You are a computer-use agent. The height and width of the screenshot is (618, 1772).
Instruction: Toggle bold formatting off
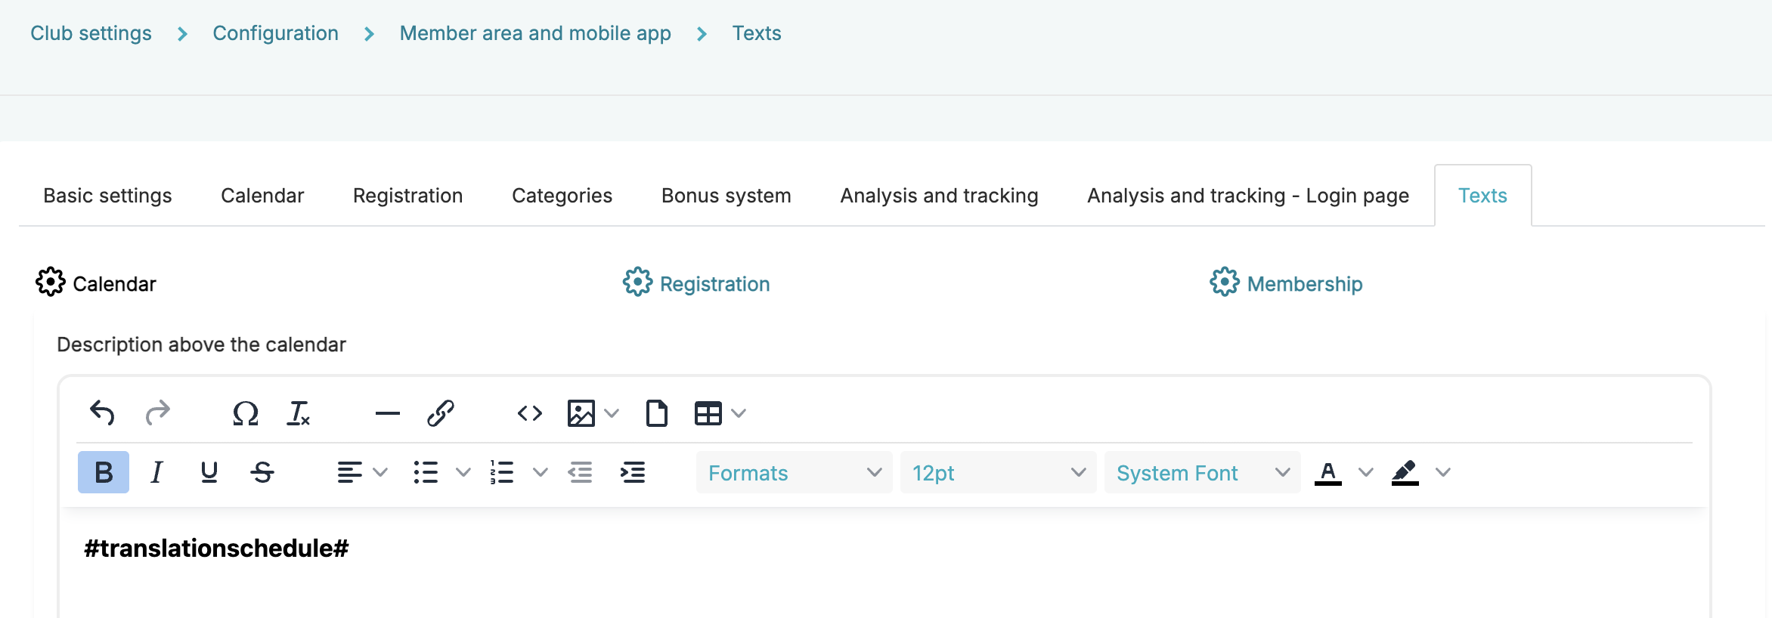(104, 472)
